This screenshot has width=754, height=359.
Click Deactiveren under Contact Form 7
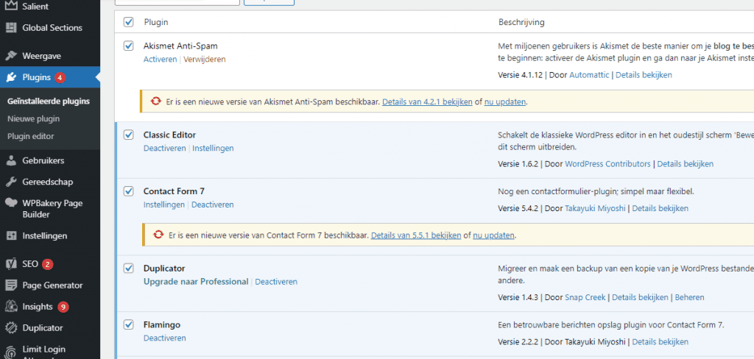(213, 205)
